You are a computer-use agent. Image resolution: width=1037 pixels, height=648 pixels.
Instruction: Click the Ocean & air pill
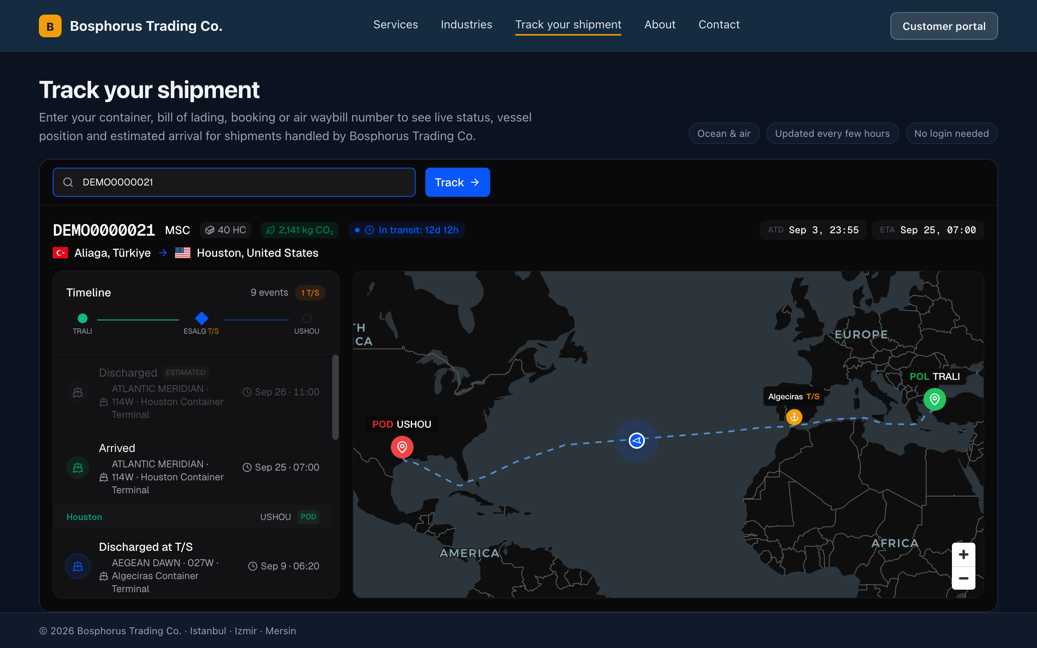point(724,133)
